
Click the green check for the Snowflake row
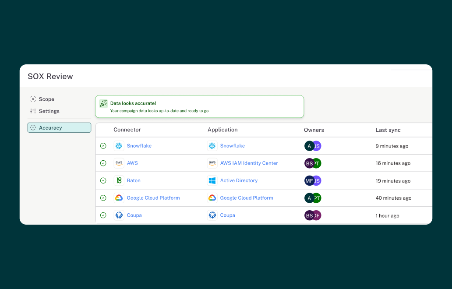coord(103,146)
